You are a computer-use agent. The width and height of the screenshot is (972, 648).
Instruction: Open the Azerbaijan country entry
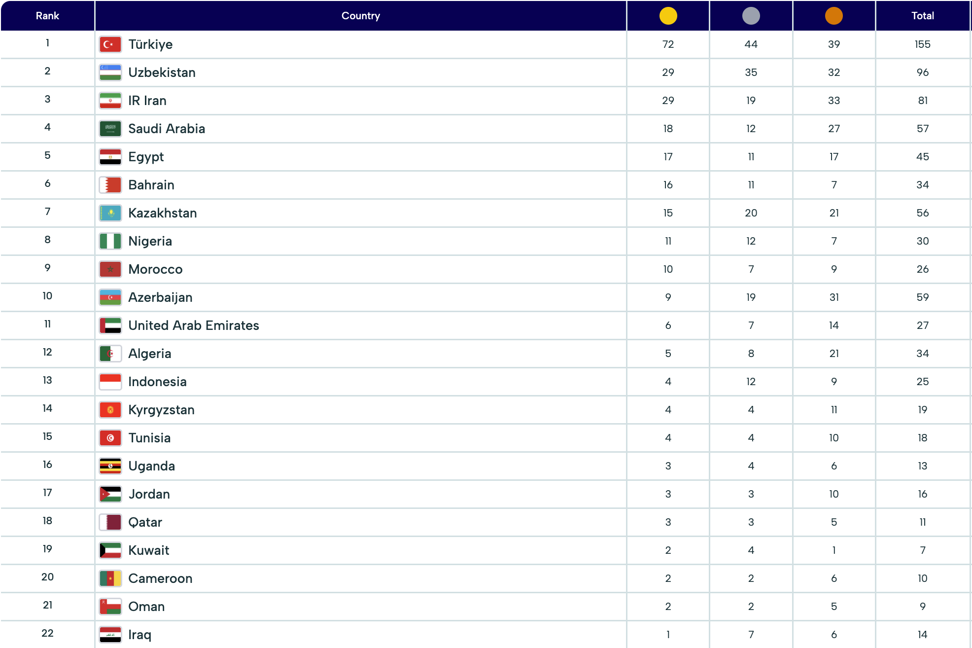pyautogui.click(x=160, y=297)
